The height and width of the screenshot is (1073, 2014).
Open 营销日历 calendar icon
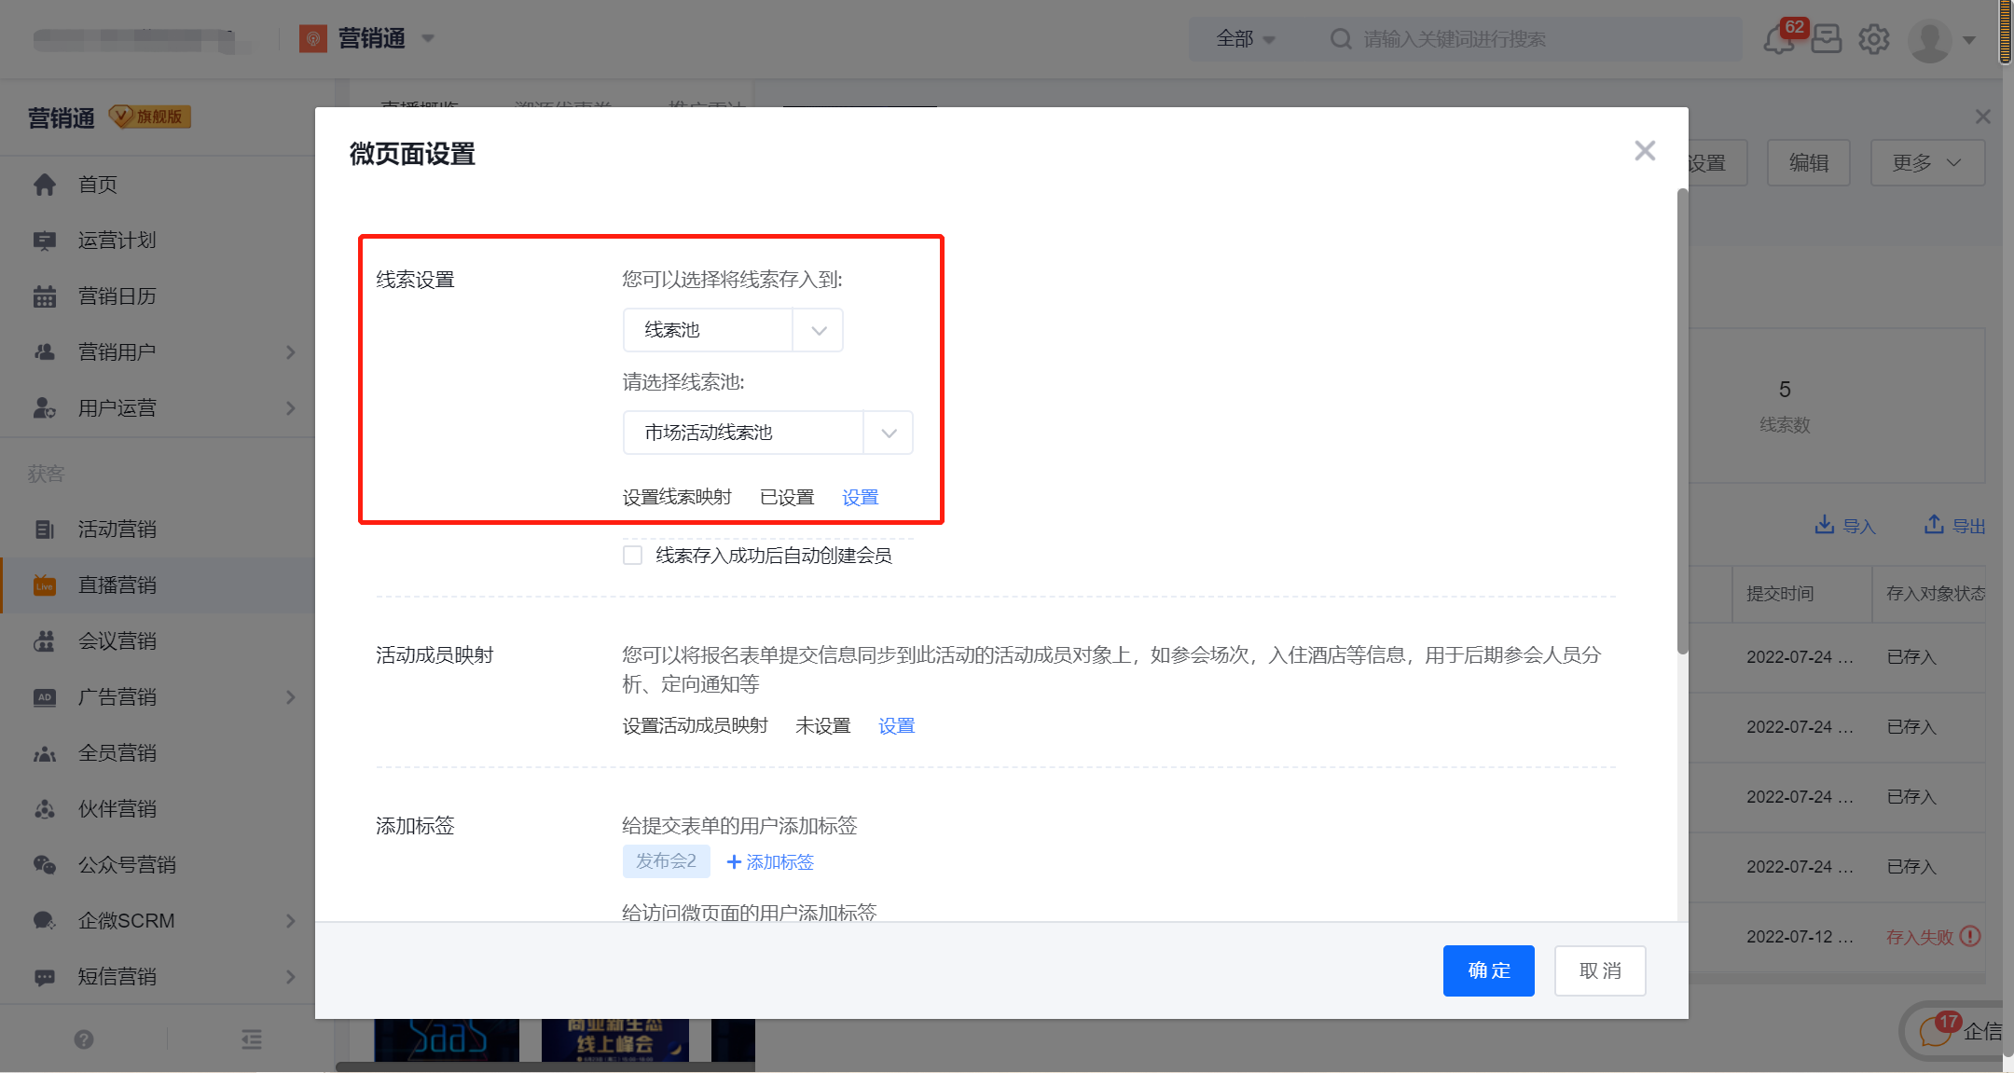(45, 296)
